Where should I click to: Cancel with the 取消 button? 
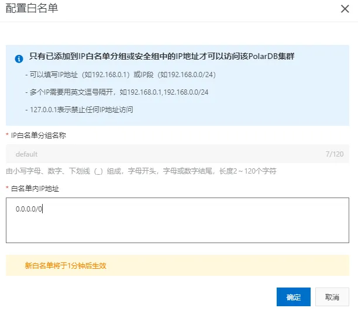point(332,297)
